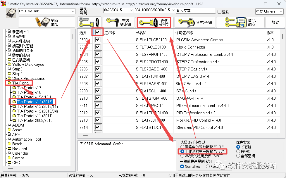Screen dimensions: 286x178
Task: Select TIA Portal 2009/2010 tree item
Action: pos(35,120)
